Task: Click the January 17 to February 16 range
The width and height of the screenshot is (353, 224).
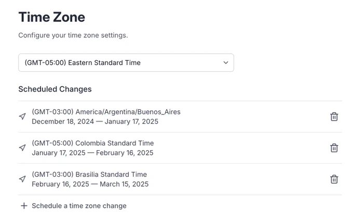Action: click(x=92, y=153)
